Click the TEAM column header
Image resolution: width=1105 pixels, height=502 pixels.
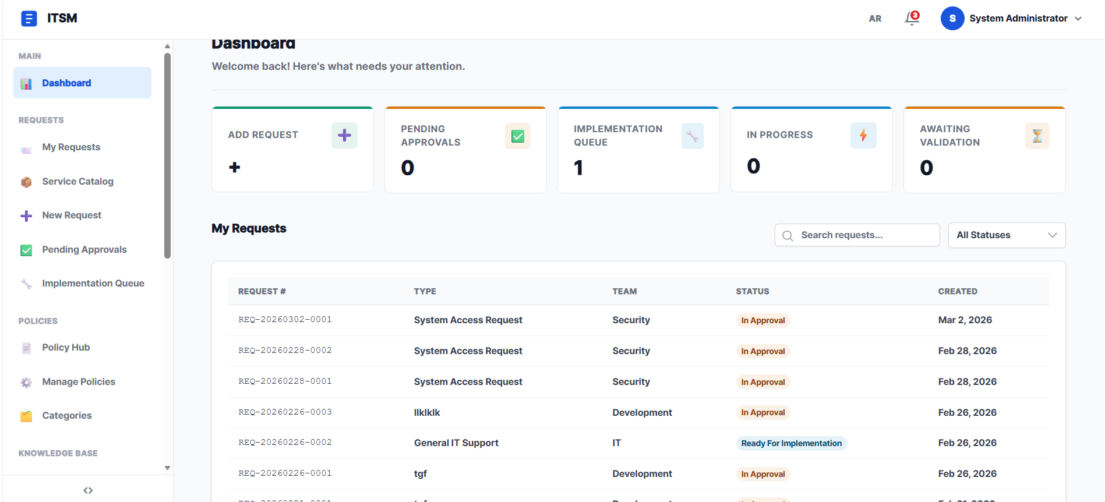[x=624, y=291]
